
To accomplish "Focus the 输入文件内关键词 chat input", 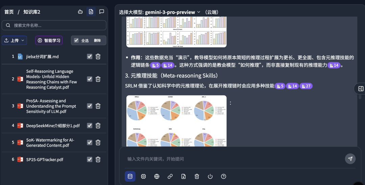I will tap(235, 159).
